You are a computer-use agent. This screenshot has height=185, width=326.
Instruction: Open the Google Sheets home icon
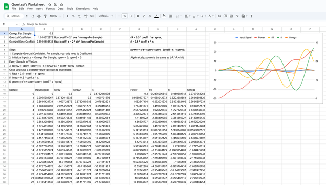click(7, 6)
